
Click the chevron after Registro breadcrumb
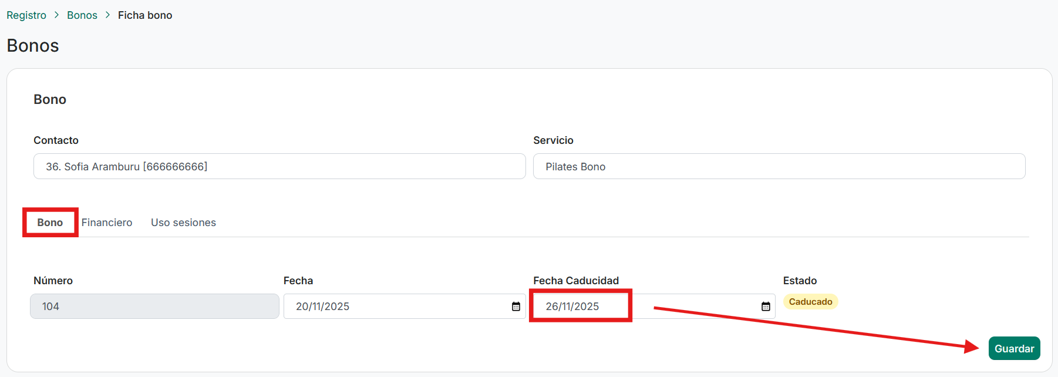coord(57,15)
